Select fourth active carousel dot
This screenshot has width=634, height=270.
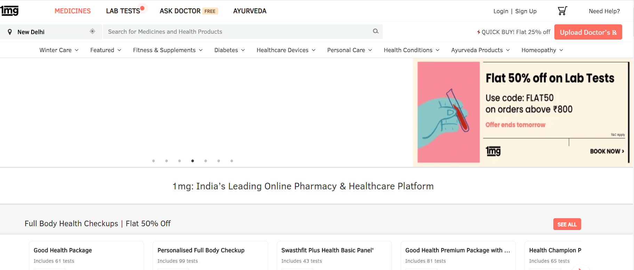tap(193, 161)
